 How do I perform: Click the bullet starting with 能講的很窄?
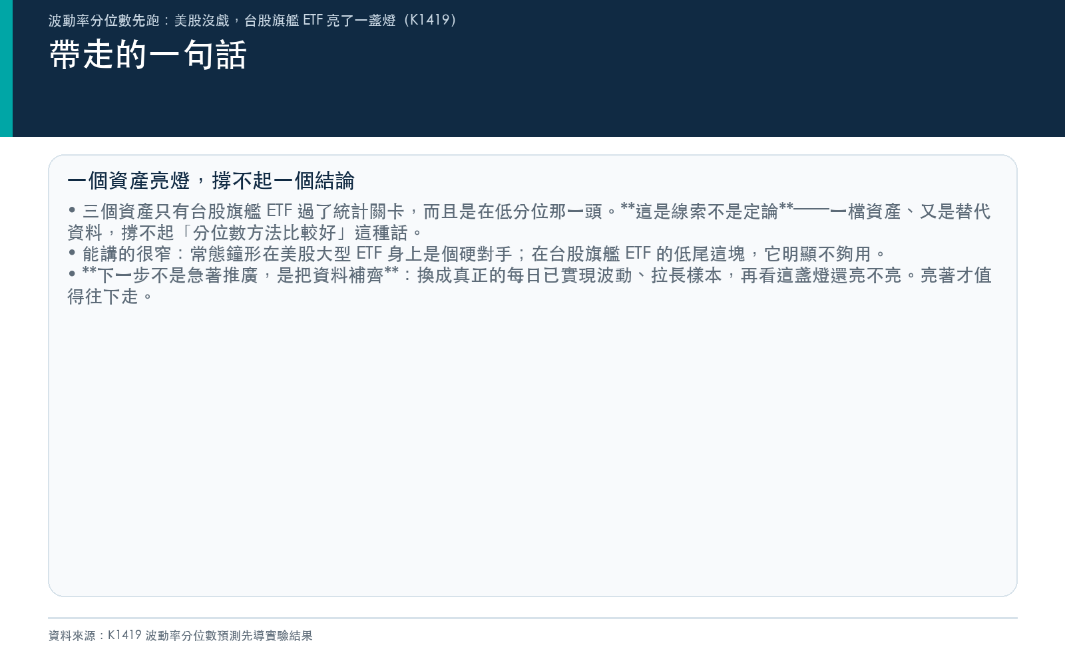point(477,254)
